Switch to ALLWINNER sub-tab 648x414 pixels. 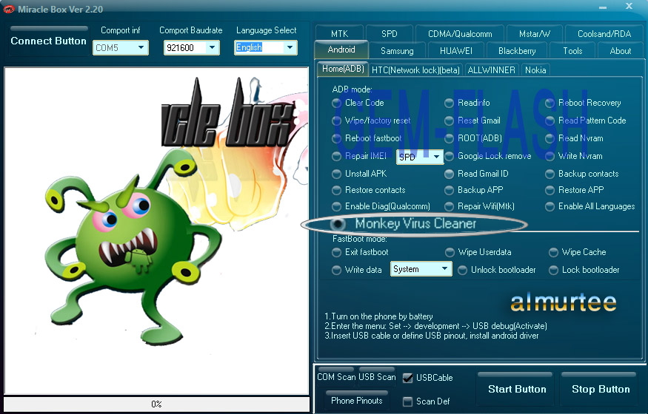(492, 69)
